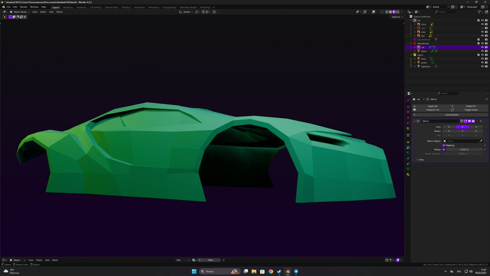
Task: Open the Output properties tab
Action: click(x=408, y=112)
